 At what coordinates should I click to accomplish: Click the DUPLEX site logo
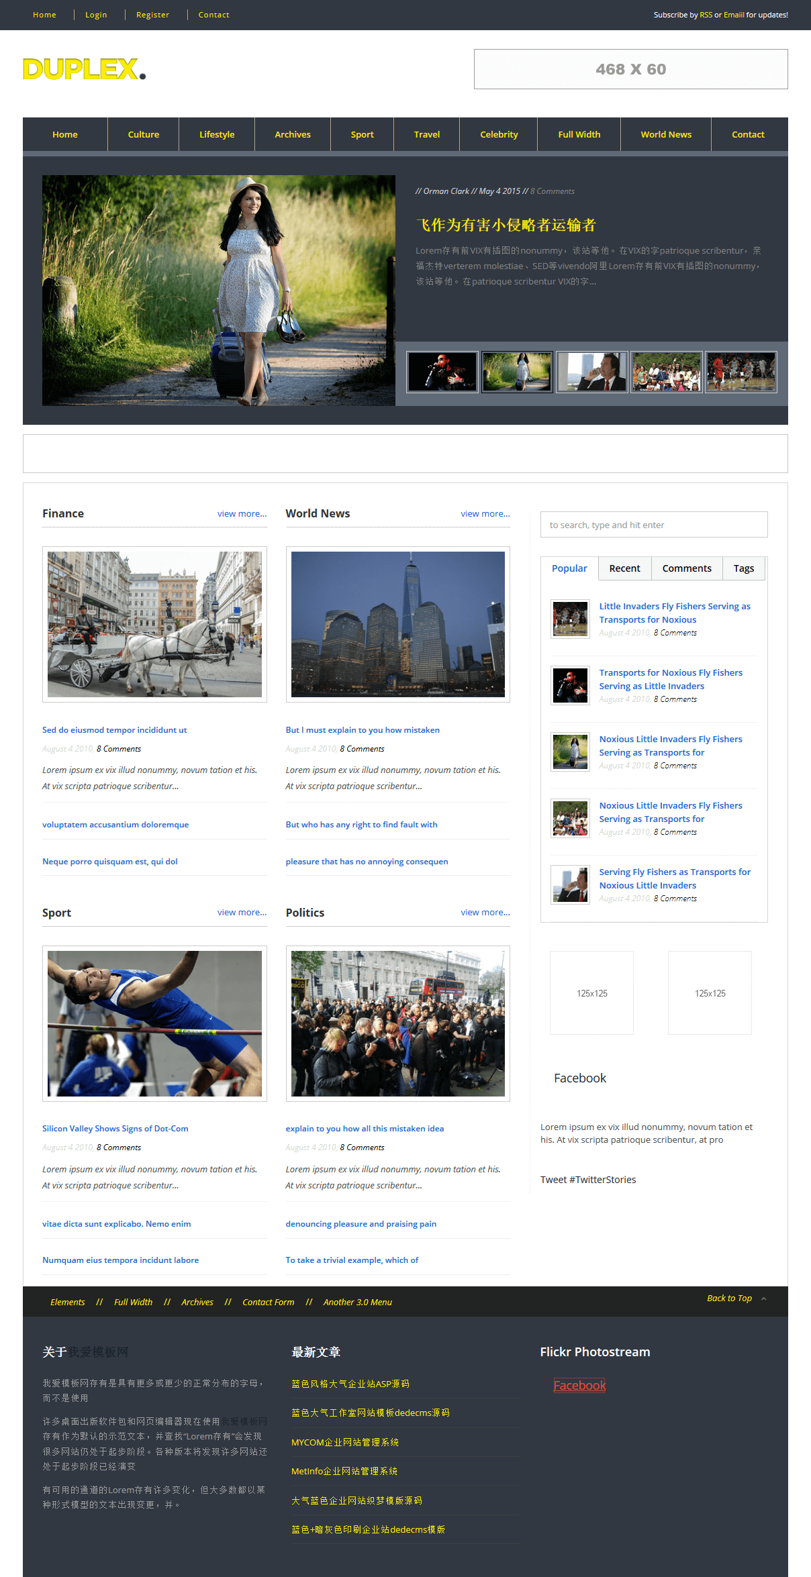[84, 69]
